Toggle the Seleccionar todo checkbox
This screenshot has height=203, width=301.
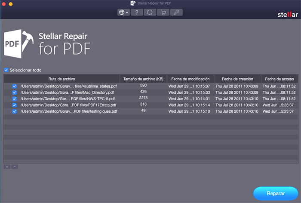tap(6, 70)
